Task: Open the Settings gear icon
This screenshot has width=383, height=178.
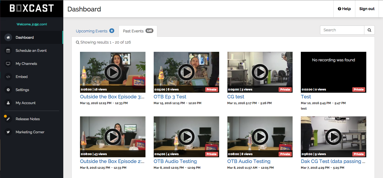Action: click(8, 90)
